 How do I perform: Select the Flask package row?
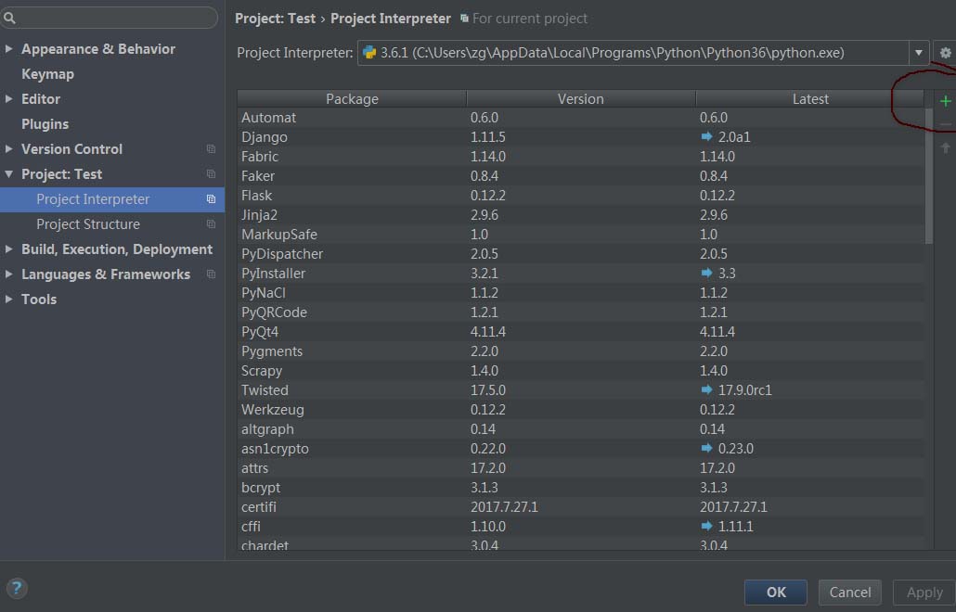tap(580, 195)
